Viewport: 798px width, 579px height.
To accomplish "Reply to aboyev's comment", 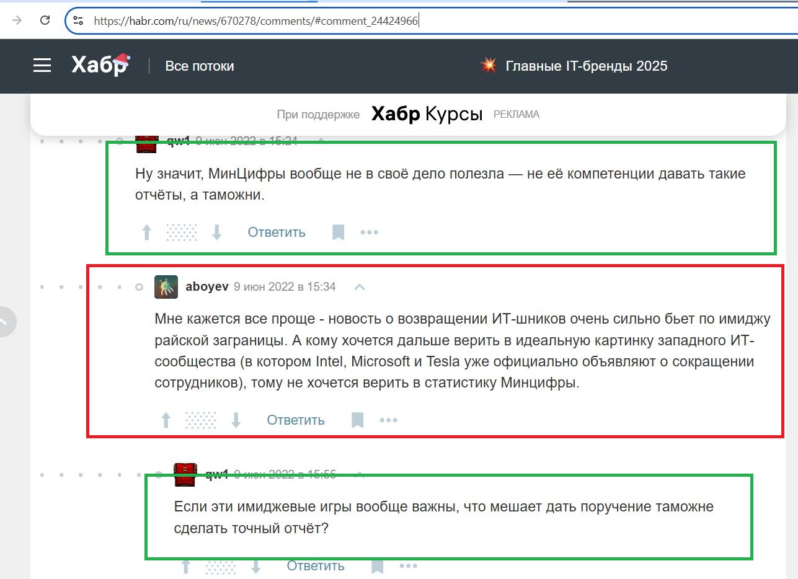I will tap(296, 420).
